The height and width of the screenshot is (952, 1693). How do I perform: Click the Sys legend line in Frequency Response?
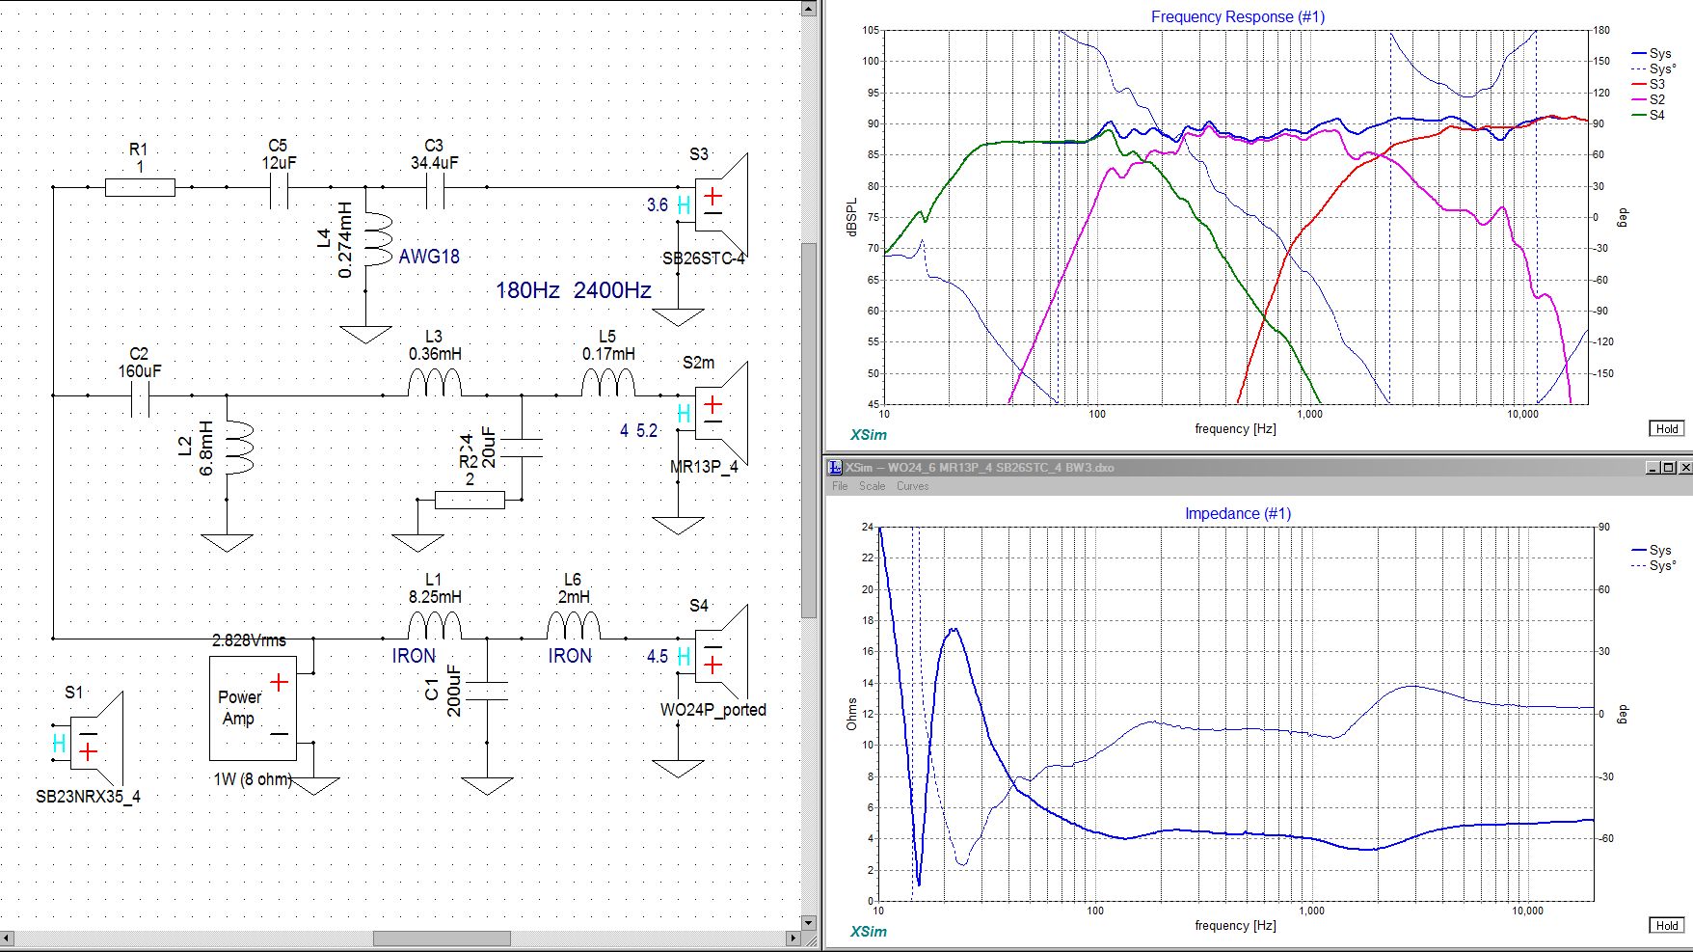point(1651,54)
